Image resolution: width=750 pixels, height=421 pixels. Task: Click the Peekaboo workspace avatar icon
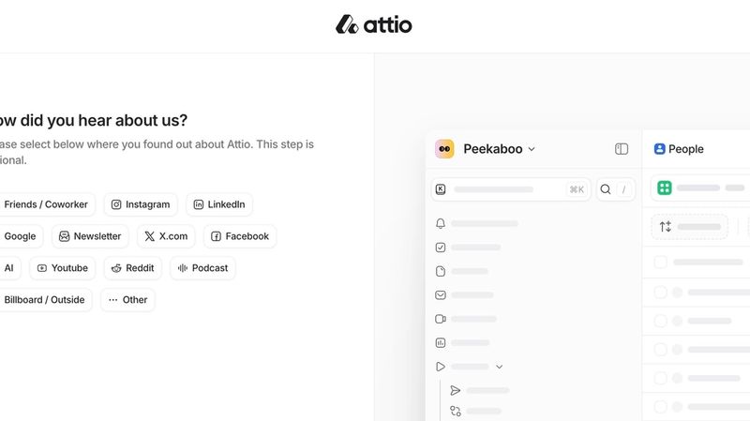pyautogui.click(x=444, y=149)
